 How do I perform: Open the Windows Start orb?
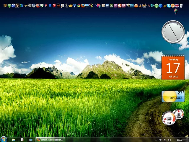coord(4,139)
